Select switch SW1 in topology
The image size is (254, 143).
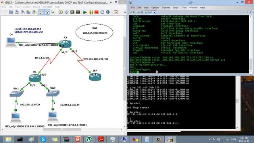pyautogui.click(x=16, y=94)
